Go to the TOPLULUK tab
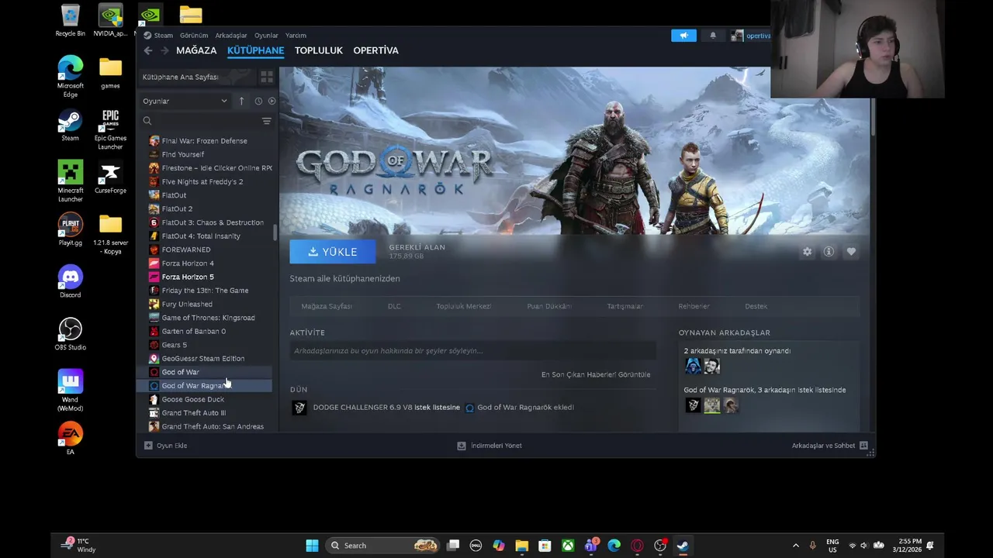This screenshot has width=993, height=558. 318,50
